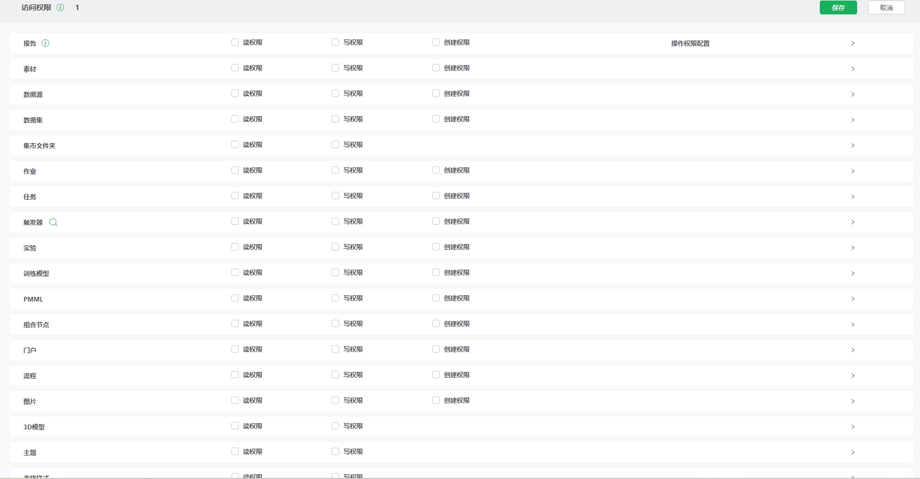Tick 写权限 for 组合节点

click(335, 323)
